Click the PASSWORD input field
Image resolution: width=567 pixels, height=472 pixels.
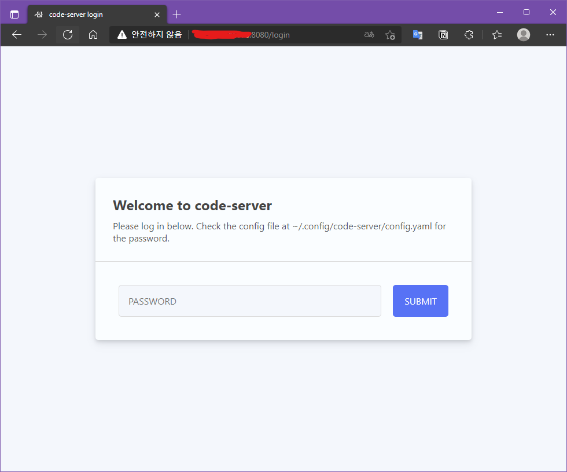pyautogui.click(x=249, y=301)
